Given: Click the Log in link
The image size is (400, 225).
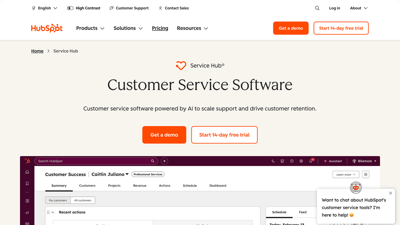Looking at the screenshot, I should (335, 8).
